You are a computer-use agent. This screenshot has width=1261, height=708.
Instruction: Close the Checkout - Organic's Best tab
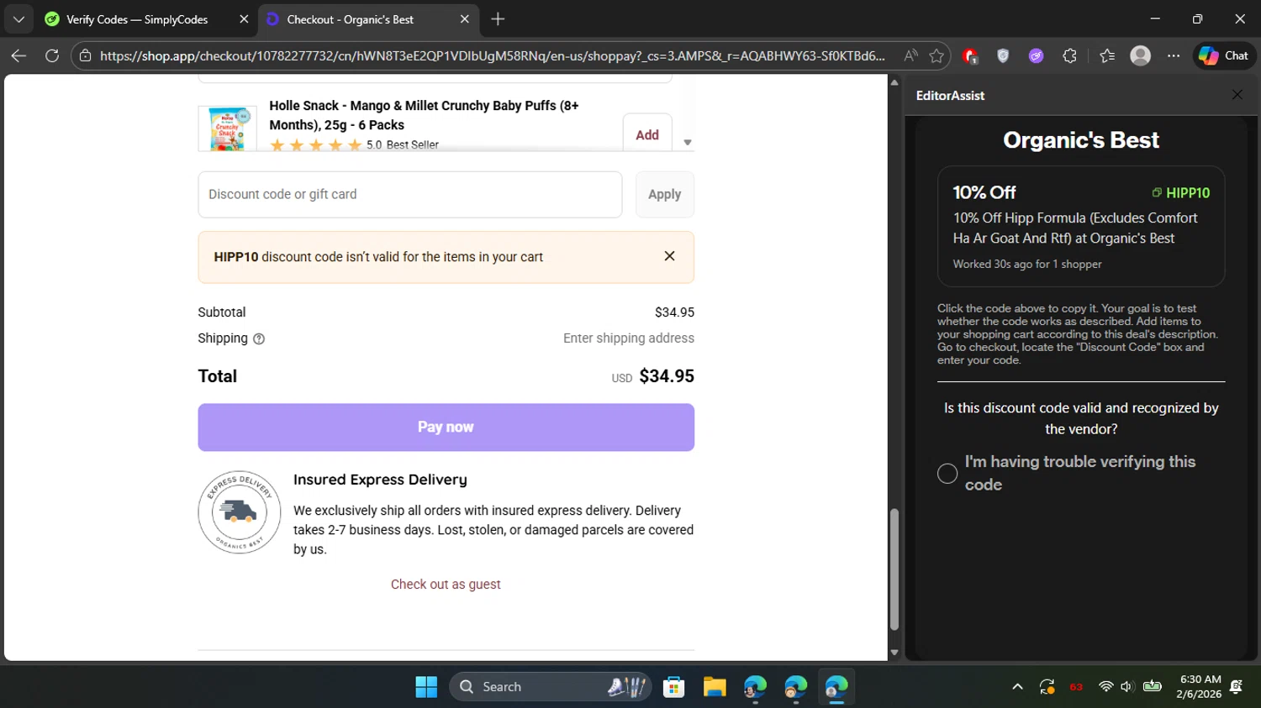pyautogui.click(x=465, y=19)
